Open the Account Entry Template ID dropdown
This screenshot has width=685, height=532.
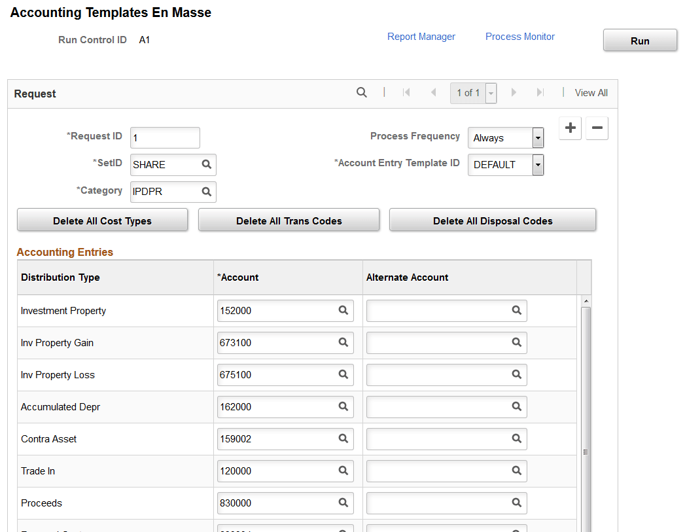point(538,165)
